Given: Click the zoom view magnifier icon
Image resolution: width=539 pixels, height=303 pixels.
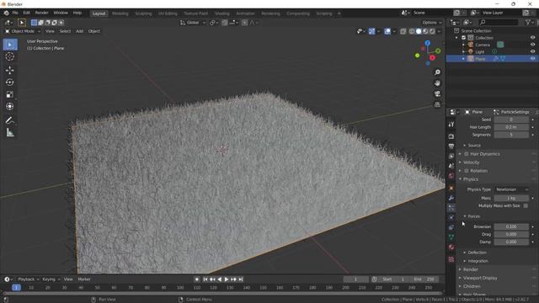Looking at the screenshot, I should tap(437, 72).
